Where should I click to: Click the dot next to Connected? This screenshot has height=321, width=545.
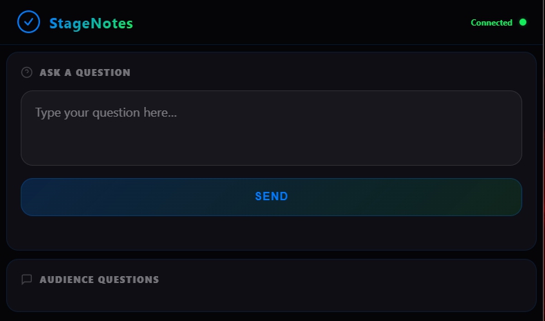(x=523, y=22)
